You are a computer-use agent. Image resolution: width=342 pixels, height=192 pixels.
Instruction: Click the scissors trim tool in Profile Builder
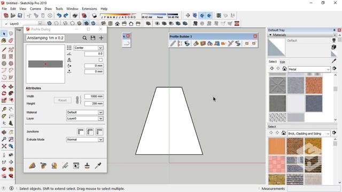[x=231, y=44]
